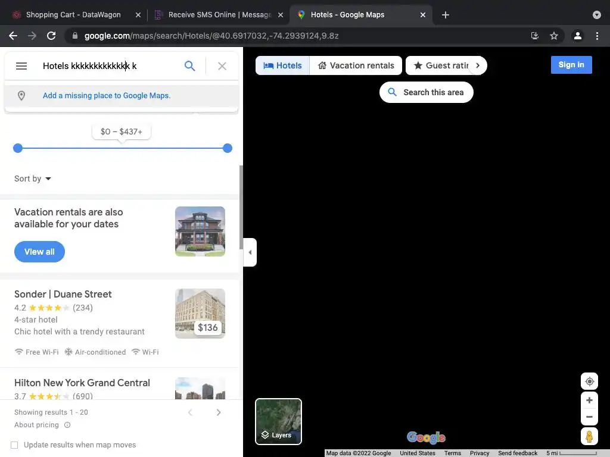
Task: Switch to Shopping Cart - DataWagon tab
Action: point(73,15)
